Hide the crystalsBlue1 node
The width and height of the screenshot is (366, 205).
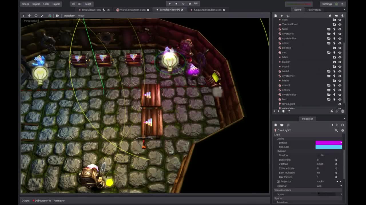pyautogui.click(x=340, y=95)
